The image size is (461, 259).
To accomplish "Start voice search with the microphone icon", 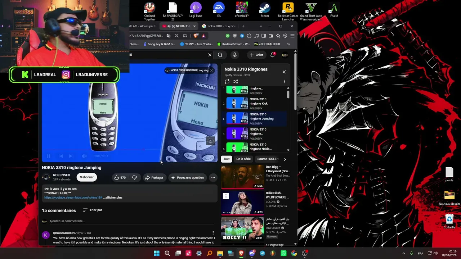I will 234,55.
